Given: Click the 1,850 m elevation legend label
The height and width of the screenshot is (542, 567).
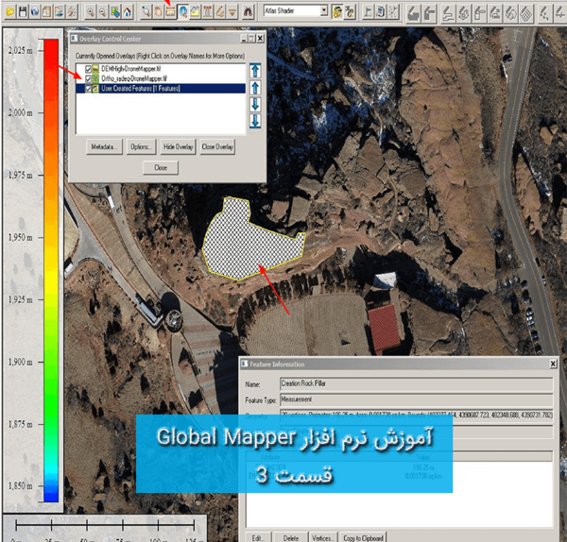Looking at the screenshot, I should [20, 486].
